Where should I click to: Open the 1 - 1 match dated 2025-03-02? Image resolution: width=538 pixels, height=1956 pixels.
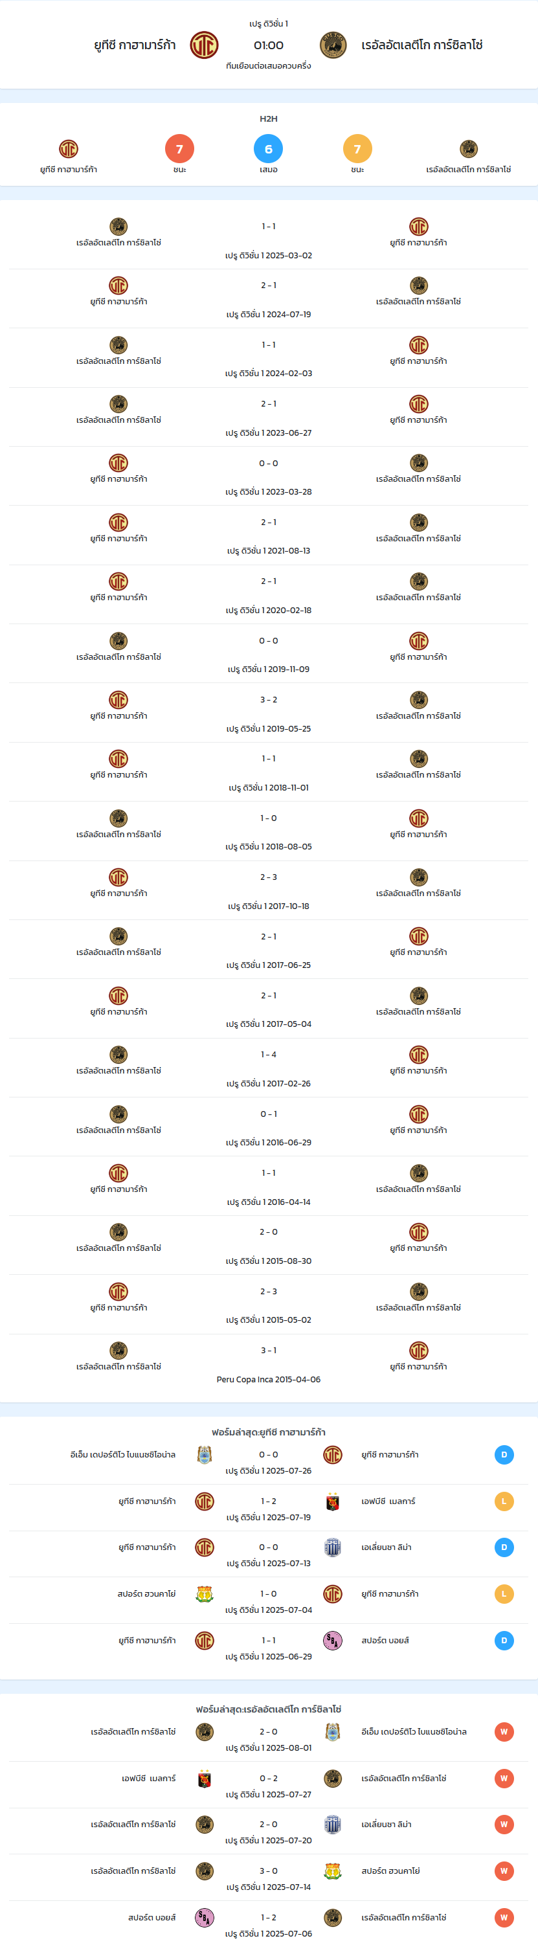coord(269,240)
